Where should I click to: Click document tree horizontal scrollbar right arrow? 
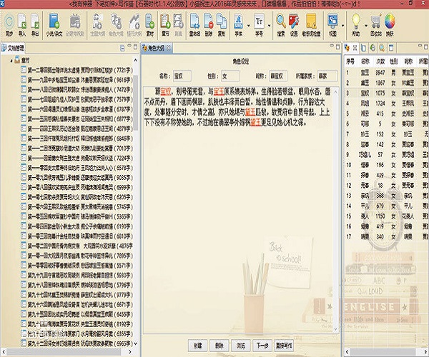130,352
